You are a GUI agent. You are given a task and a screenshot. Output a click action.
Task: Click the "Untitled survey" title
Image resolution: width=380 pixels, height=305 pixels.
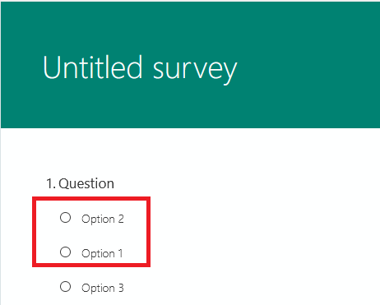pos(140,68)
